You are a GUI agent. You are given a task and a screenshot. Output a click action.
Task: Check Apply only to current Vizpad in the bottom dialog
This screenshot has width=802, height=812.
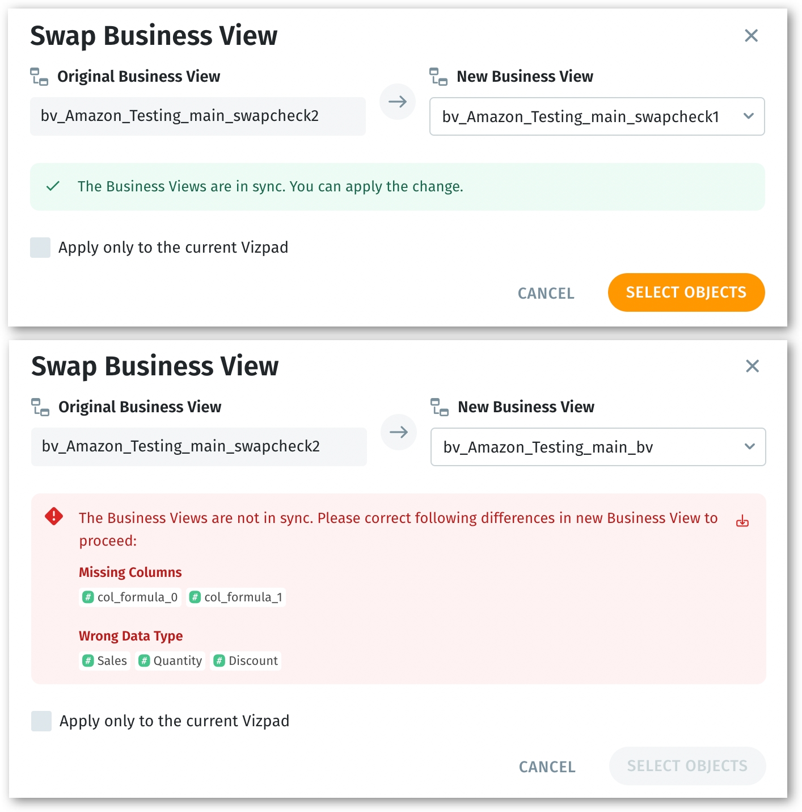41,721
